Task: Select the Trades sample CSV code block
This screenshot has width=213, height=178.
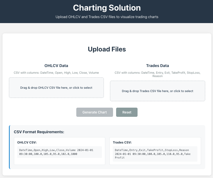Action: [155, 154]
